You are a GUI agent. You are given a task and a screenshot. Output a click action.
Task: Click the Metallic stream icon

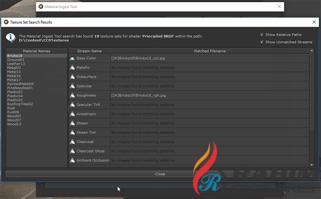72,67
